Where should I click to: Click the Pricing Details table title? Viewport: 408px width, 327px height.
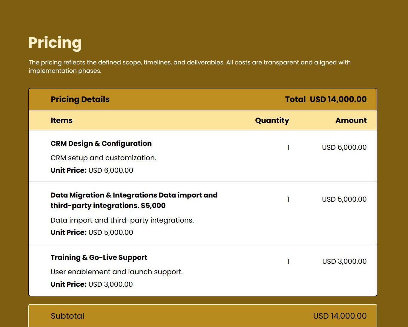coord(80,99)
